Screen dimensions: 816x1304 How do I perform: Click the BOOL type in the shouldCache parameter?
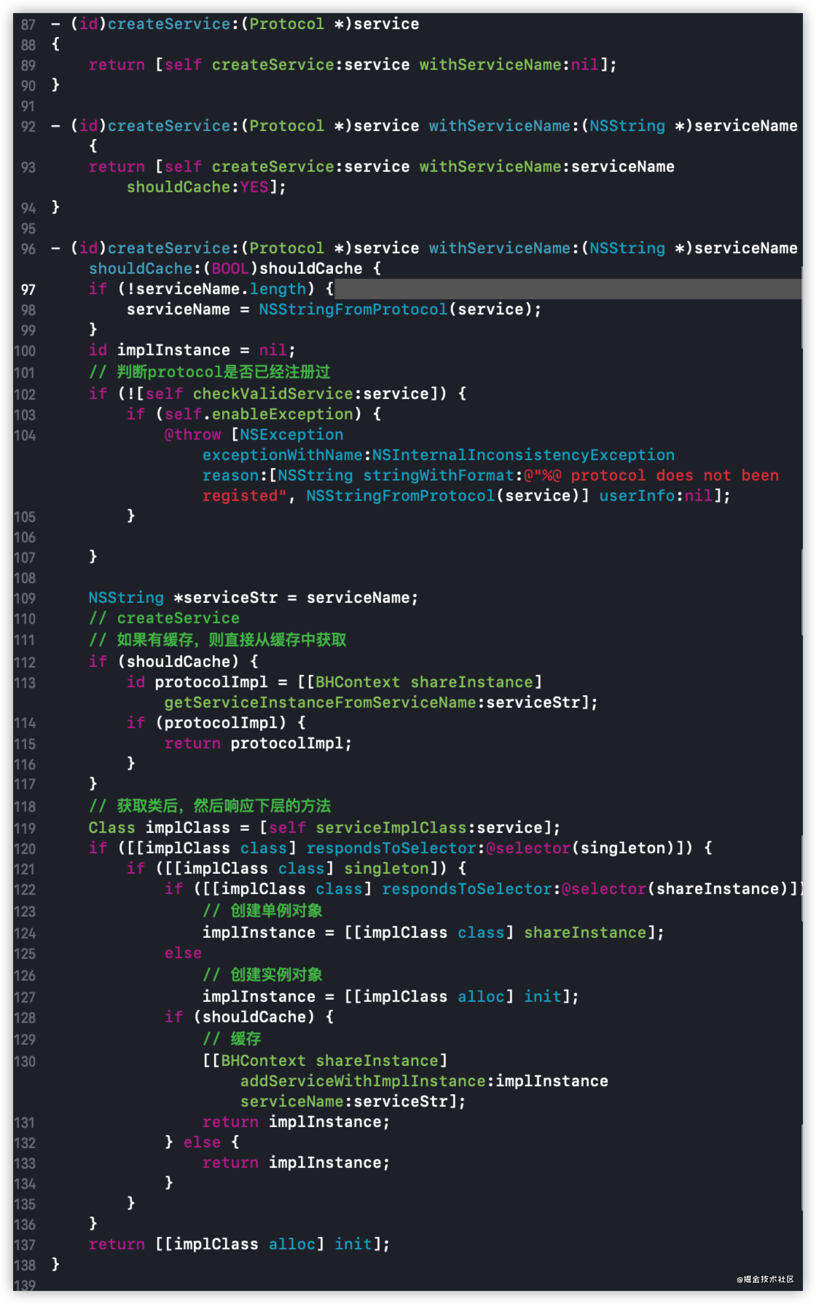click(x=230, y=268)
